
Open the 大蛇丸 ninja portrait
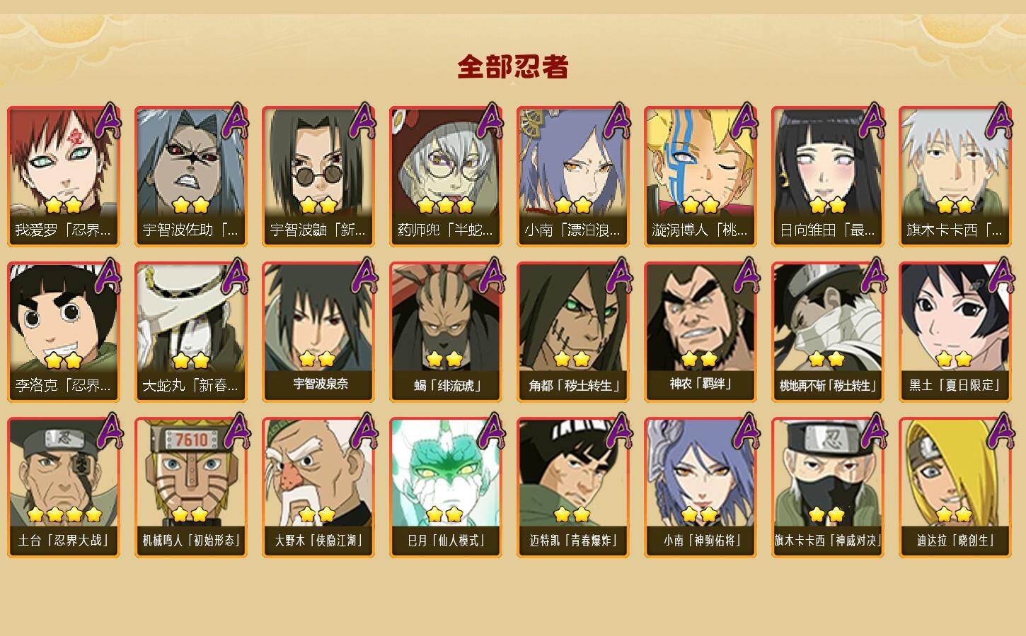pos(191,332)
